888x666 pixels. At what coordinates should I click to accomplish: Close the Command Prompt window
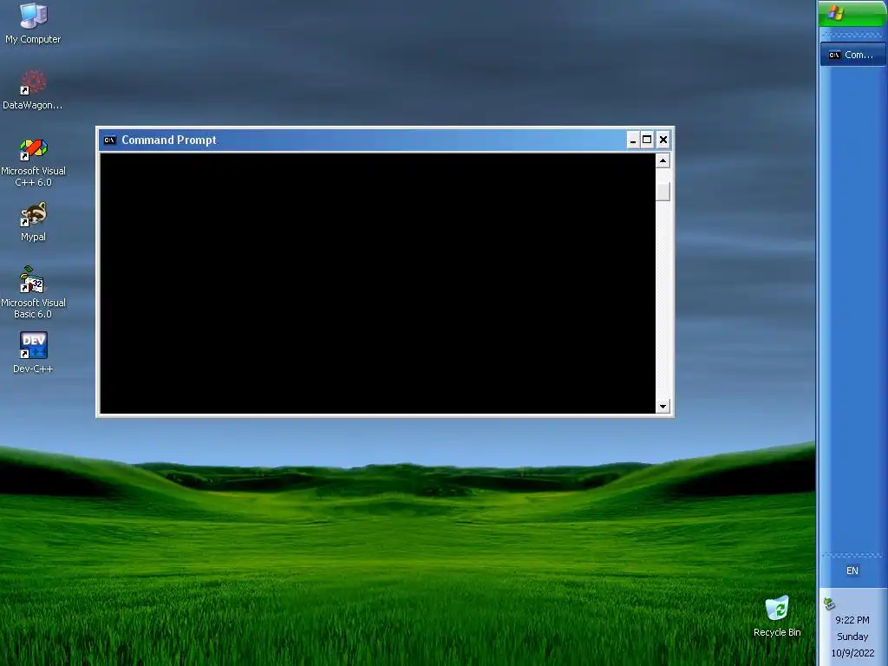(x=663, y=140)
